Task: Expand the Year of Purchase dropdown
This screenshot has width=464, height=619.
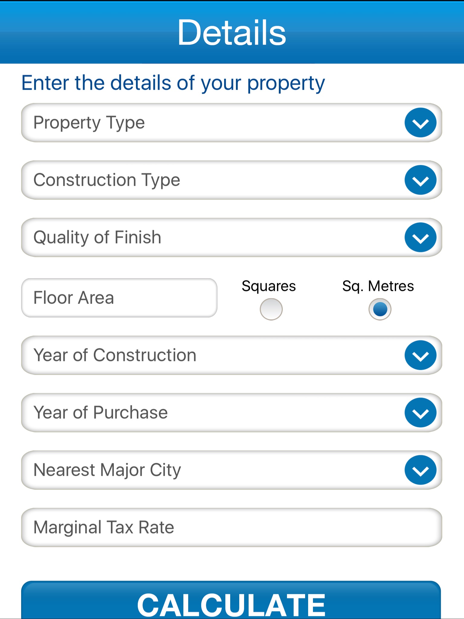Action: coord(211,413)
